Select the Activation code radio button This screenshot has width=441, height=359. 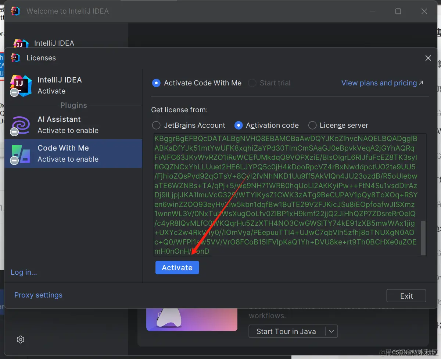(239, 126)
